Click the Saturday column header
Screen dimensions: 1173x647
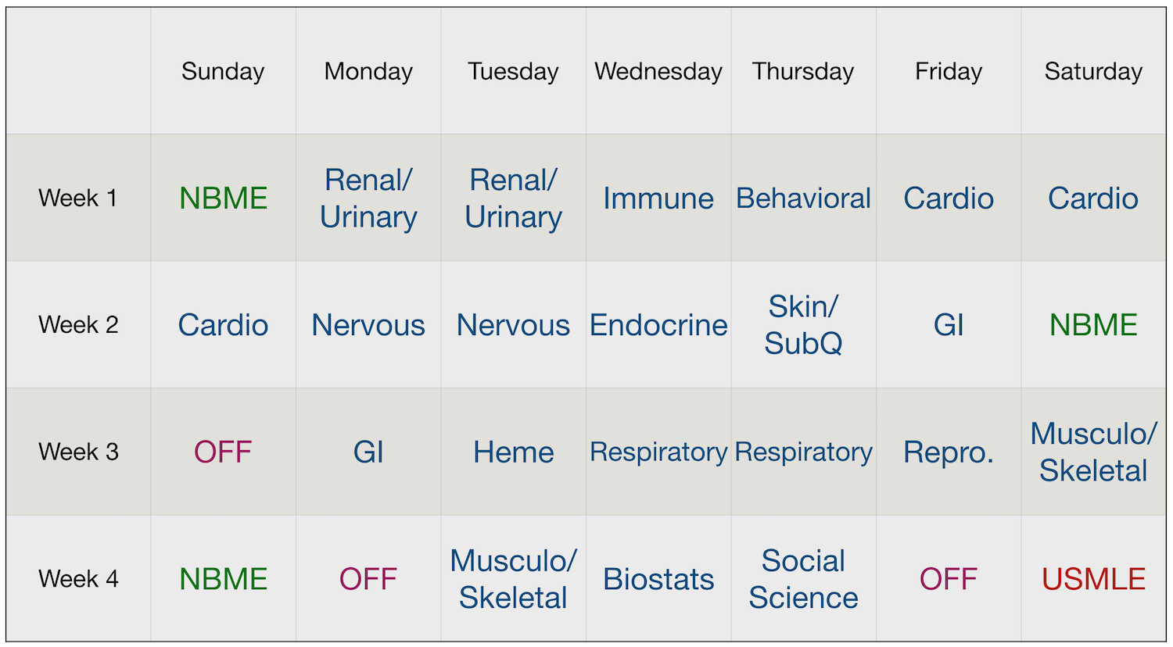pos(1093,71)
